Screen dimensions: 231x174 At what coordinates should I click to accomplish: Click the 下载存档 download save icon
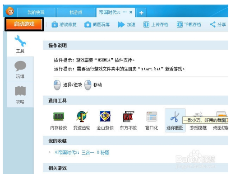(180, 24)
